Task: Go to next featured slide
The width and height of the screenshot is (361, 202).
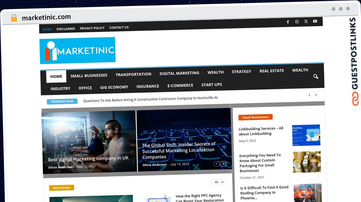Action: pyautogui.click(x=223, y=164)
